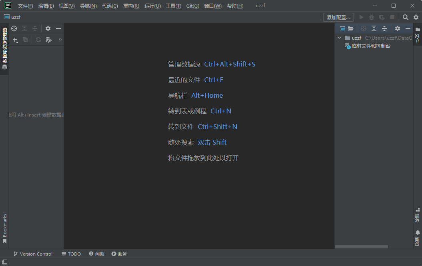Click the Alt+Home shortcut text

(207, 95)
